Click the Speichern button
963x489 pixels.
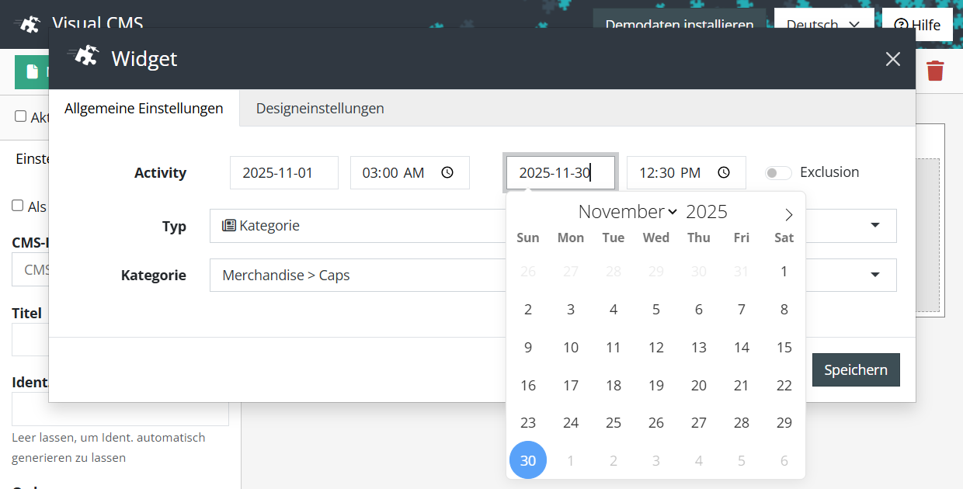[x=856, y=369]
